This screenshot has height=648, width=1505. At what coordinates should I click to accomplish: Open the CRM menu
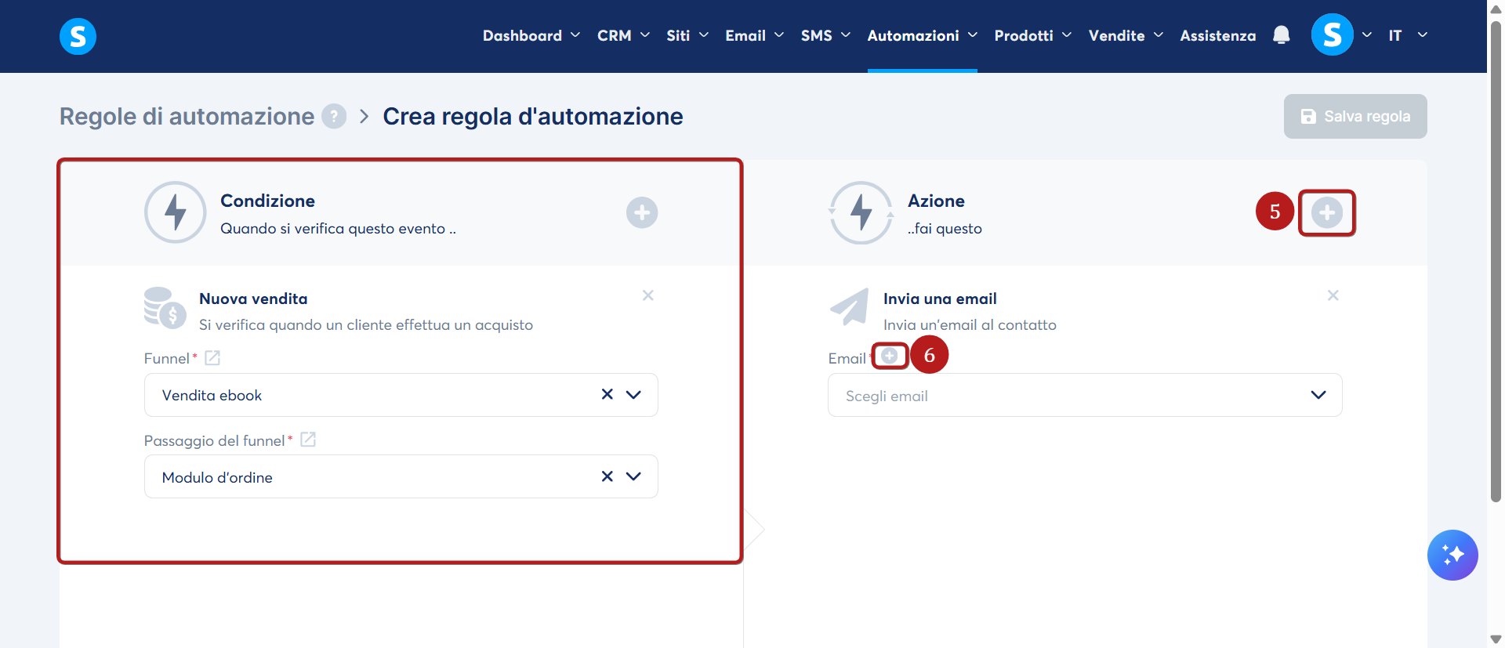623,35
